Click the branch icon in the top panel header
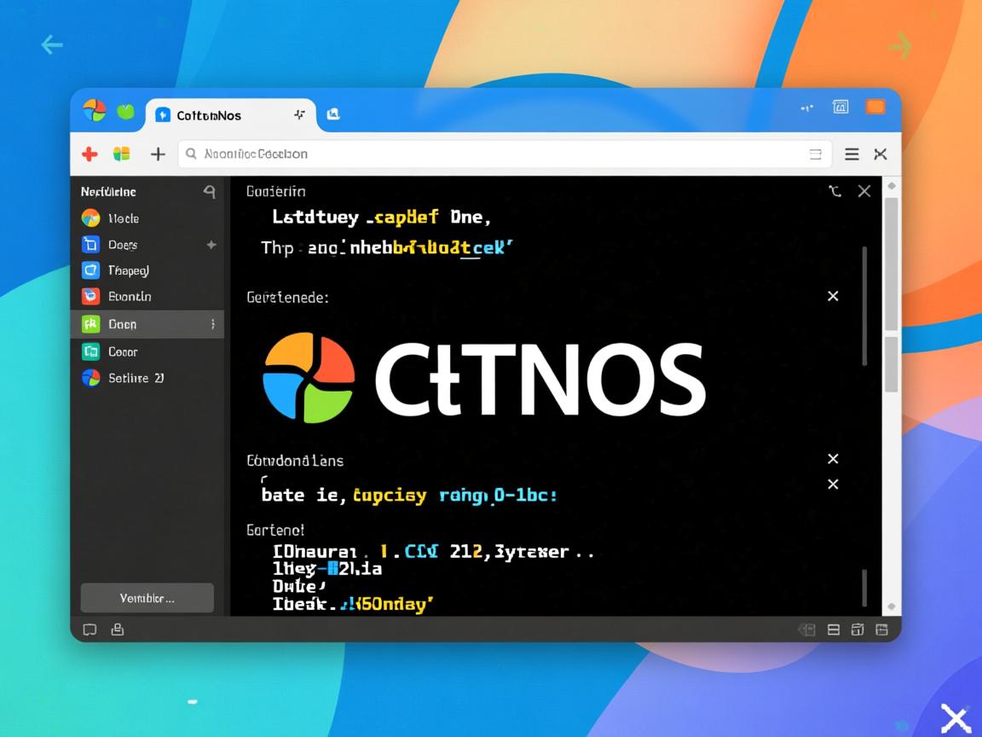 835,192
